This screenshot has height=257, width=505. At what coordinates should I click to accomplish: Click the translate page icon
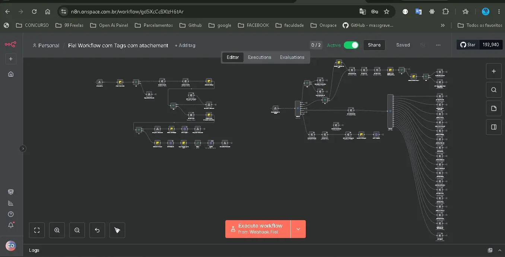pos(362,12)
